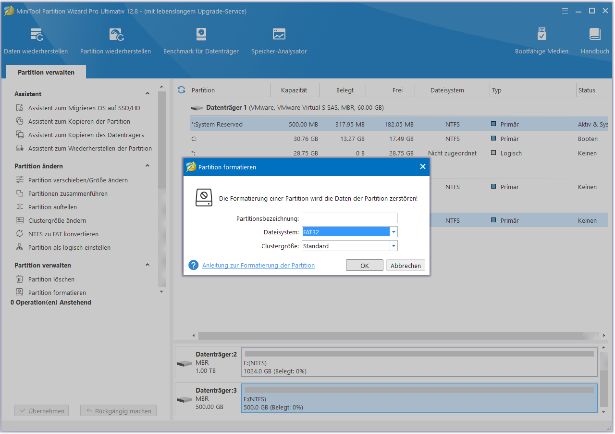The height and width of the screenshot is (434, 615).
Task: Sort by Frei column header
Action: [x=397, y=90]
